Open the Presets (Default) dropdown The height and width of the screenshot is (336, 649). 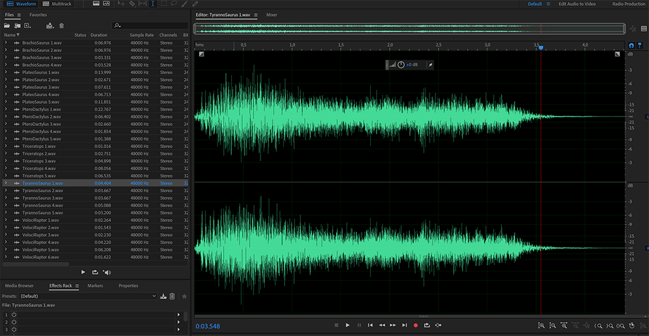(88, 296)
